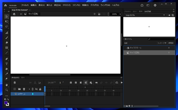Open the timeline panel options menu

click(x=121, y=78)
